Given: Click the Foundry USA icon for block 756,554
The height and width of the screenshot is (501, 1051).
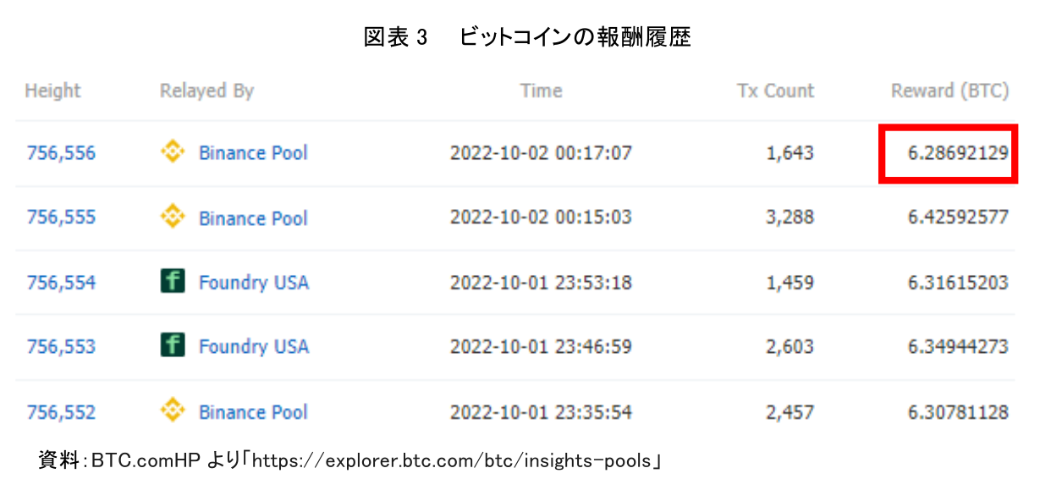Looking at the screenshot, I should 173,282.
